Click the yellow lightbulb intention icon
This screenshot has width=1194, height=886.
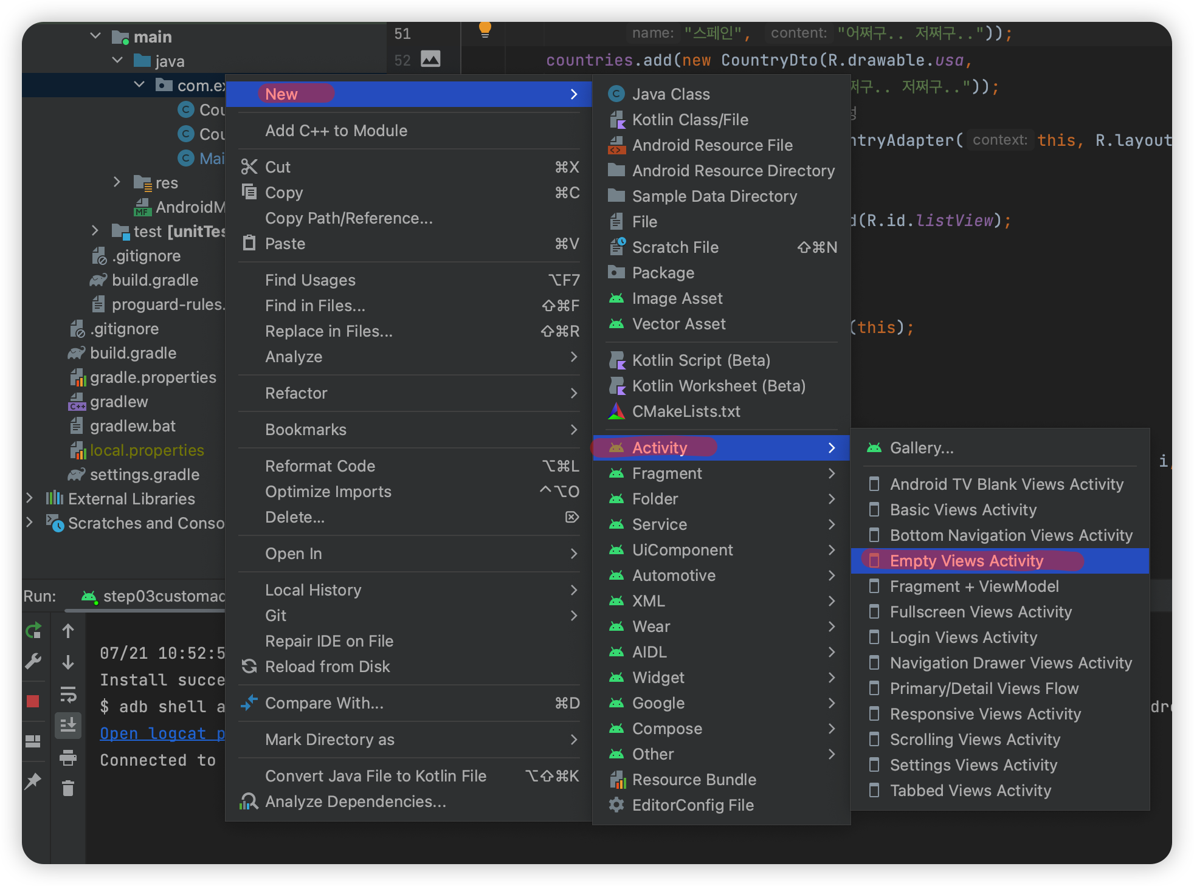tap(485, 29)
